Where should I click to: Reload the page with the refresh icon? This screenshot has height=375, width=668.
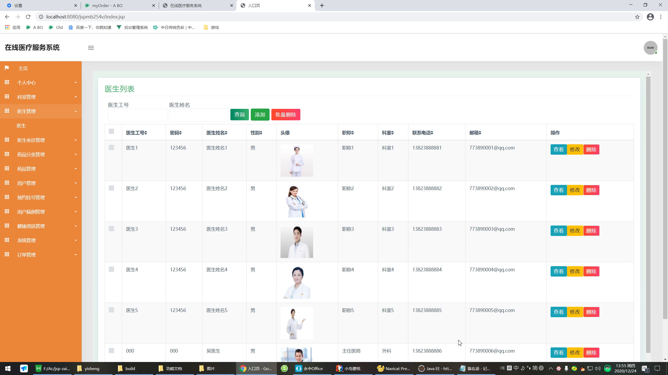pos(28,17)
